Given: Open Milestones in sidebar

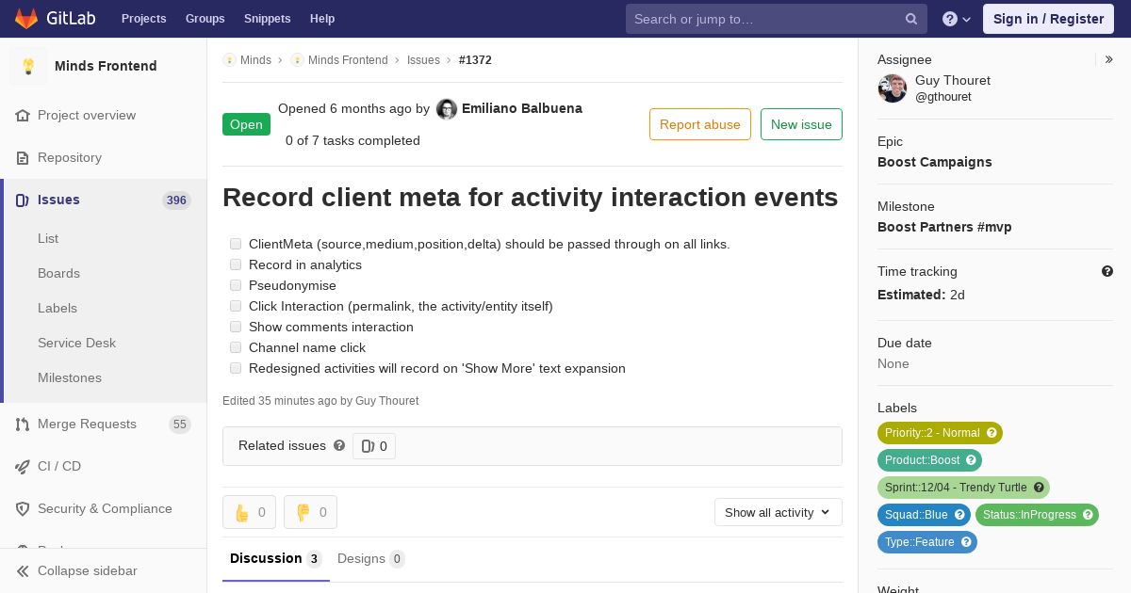Looking at the screenshot, I should coord(70,378).
